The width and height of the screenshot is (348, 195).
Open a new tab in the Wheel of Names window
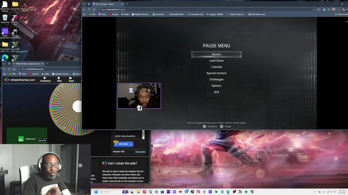(47, 64)
